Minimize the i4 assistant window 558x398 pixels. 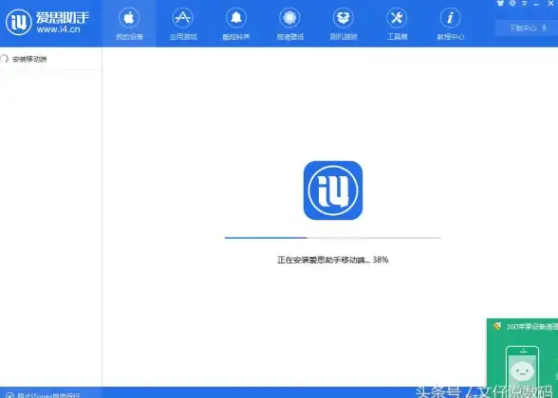(537, 3)
